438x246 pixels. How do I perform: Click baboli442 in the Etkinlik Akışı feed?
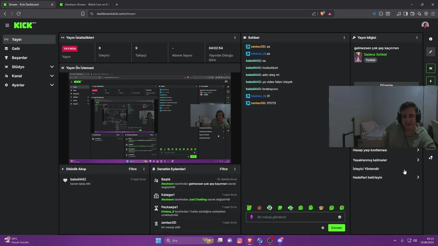click(78, 179)
